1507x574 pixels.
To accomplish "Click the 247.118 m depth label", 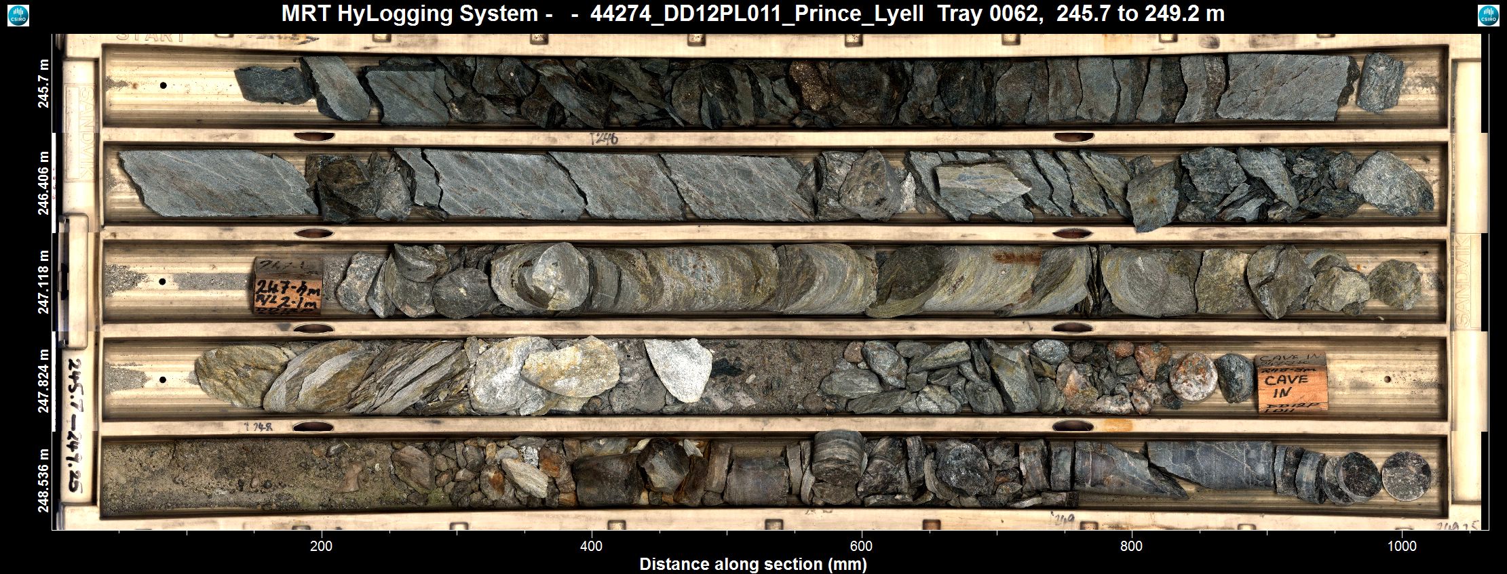I will point(45,281).
